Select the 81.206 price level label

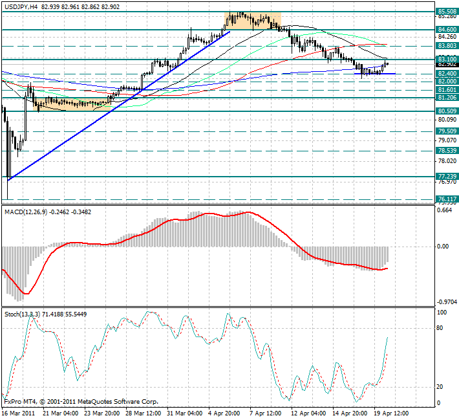pos(447,98)
